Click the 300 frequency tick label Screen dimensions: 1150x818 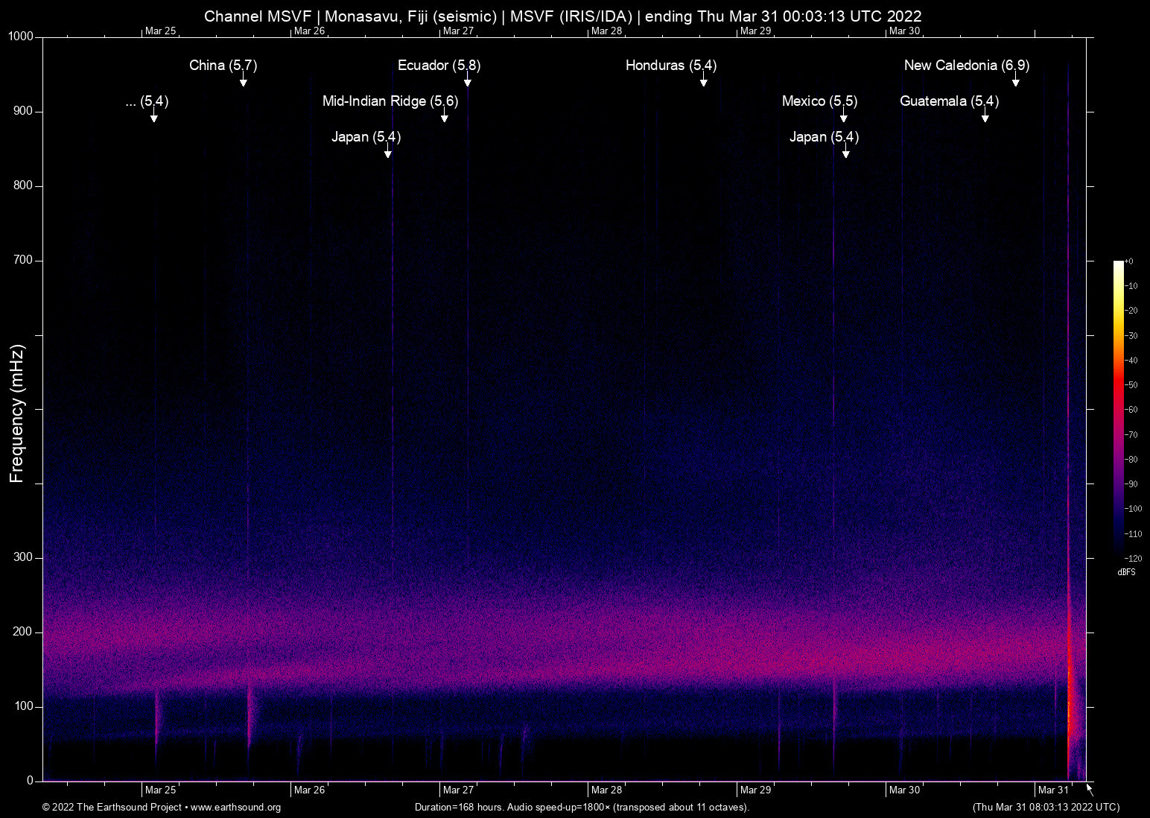point(23,557)
